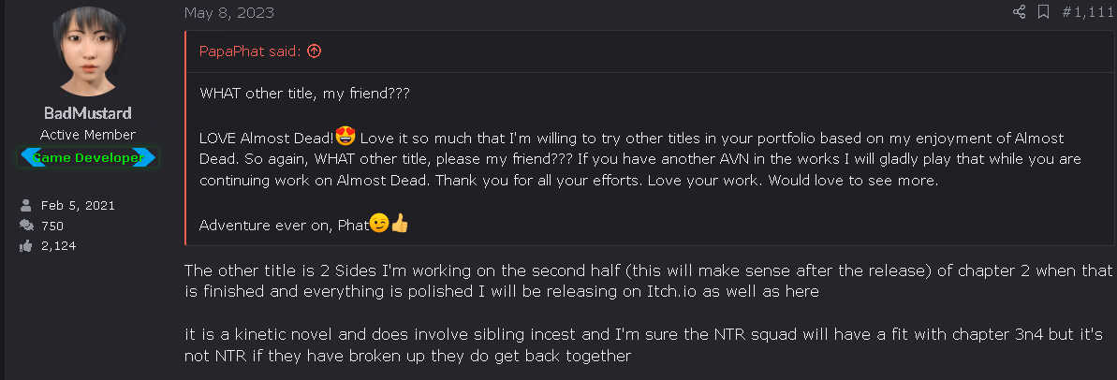1117x380 pixels.
Task: Click the 750 messages count
Action: point(52,227)
